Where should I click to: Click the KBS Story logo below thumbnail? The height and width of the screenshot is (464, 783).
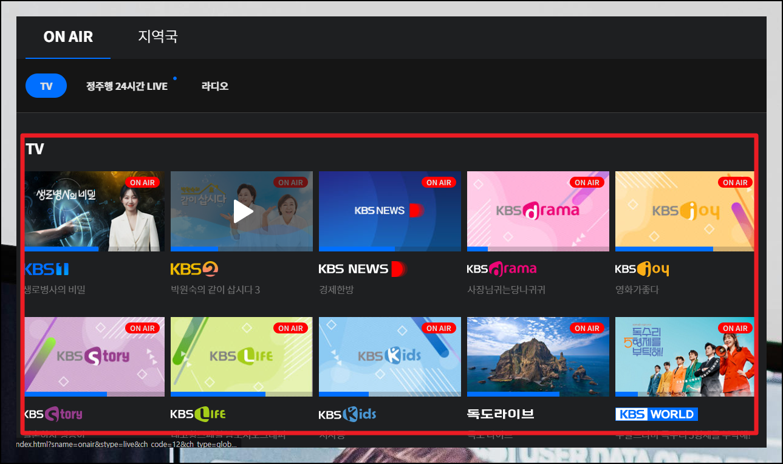(x=54, y=414)
